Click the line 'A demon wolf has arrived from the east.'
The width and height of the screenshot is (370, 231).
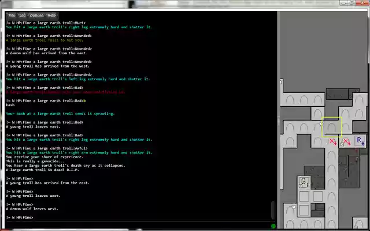pos(47,53)
